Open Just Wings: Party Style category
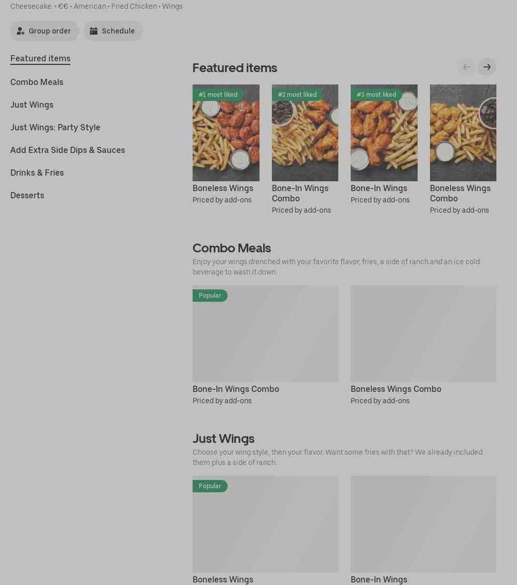Screen dimensions: 517x585 [55, 128]
